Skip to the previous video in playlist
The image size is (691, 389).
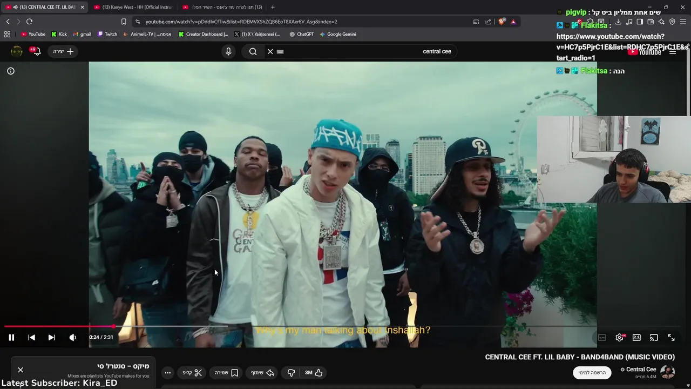pyautogui.click(x=31, y=337)
